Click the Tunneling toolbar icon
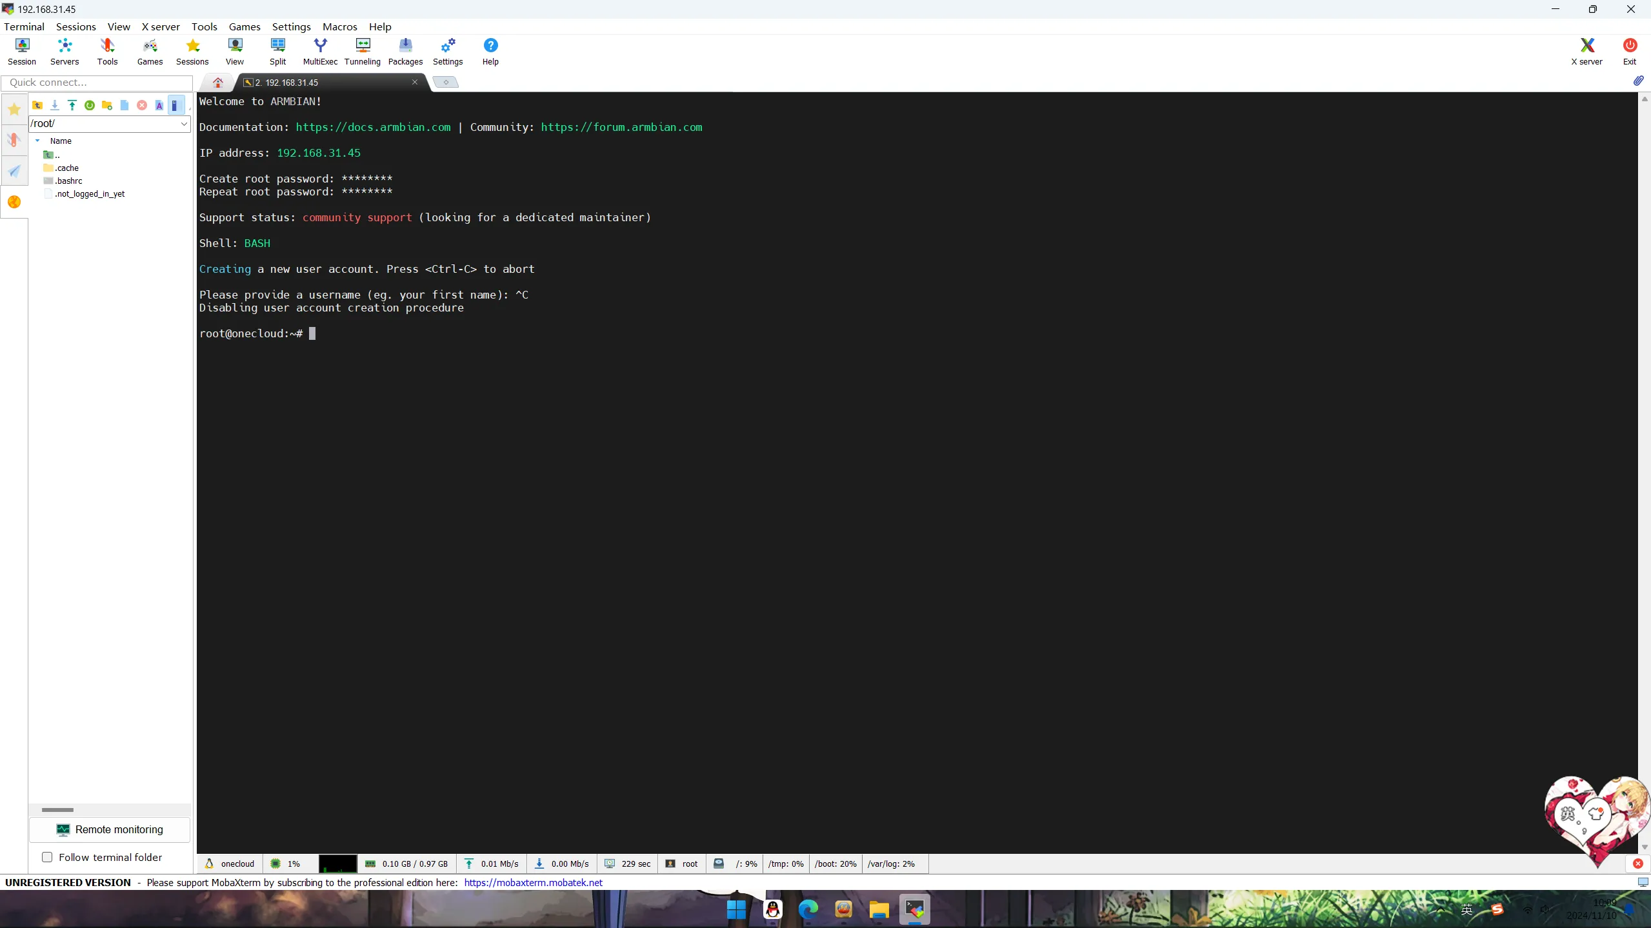The width and height of the screenshot is (1651, 928). click(363, 51)
